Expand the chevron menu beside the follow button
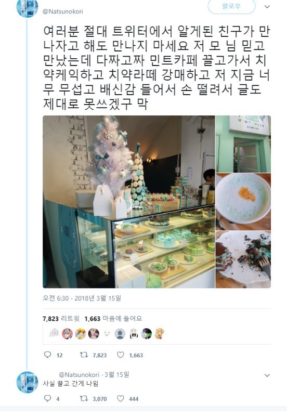Screen dimensions: 287x416 [x=267, y=7]
